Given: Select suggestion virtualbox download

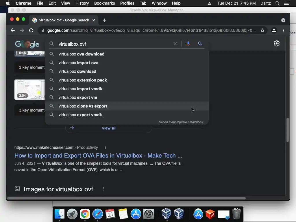Looking at the screenshot, I should coord(127,71).
